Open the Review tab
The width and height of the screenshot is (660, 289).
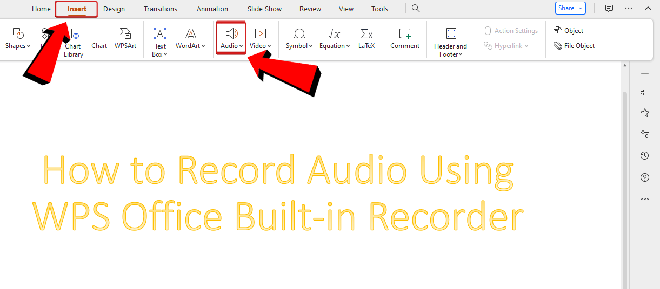(x=310, y=9)
